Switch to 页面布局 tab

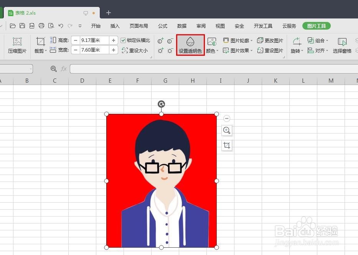pyautogui.click(x=139, y=26)
